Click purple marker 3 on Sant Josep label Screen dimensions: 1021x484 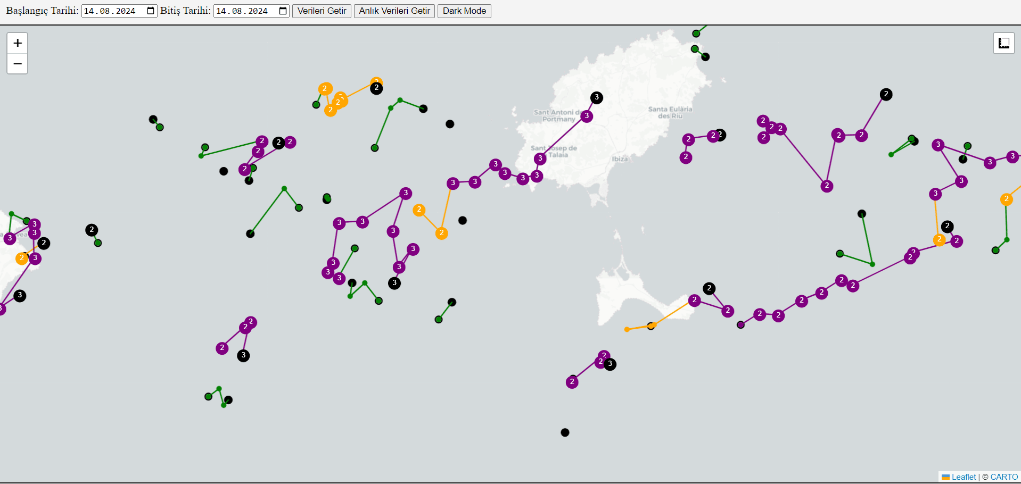540,158
